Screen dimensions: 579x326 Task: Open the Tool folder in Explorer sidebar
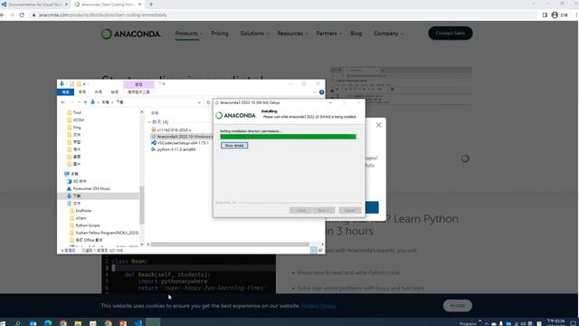click(x=74, y=112)
